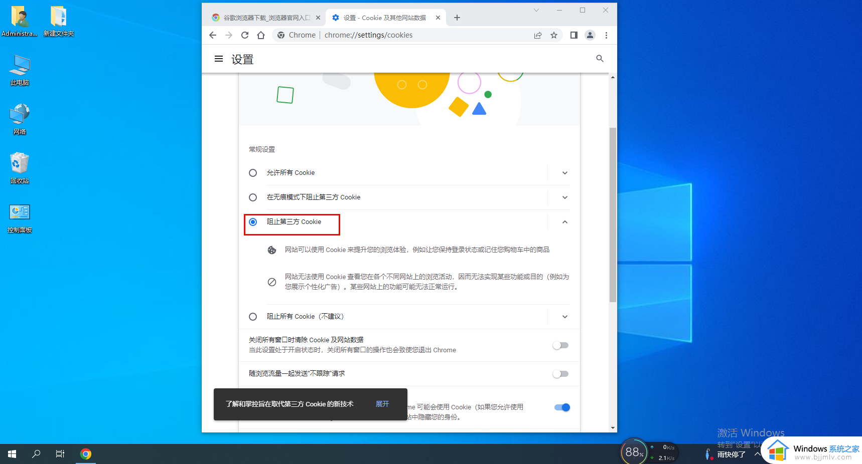862x464 pixels.
Task: Turn on the 不跟踪 request toggle
Action: [560, 374]
